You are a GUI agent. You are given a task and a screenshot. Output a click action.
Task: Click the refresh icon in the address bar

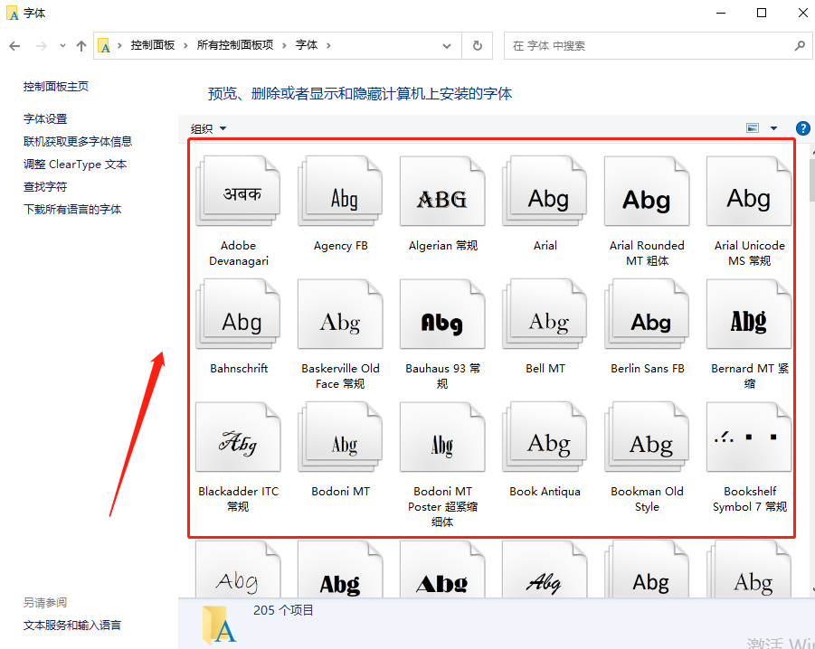pyautogui.click(x=477, y=45)
